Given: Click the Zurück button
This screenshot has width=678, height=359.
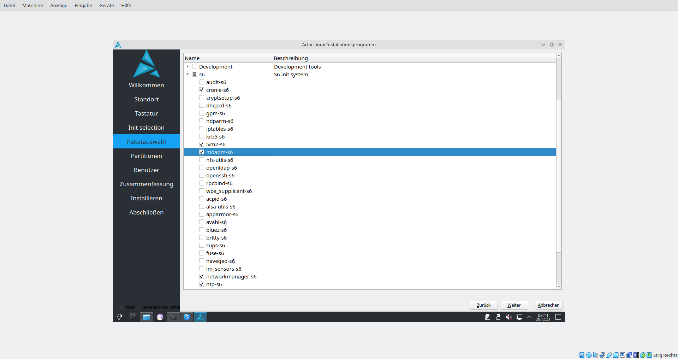Looking at the screenshot, I should [x=483, y=305].
